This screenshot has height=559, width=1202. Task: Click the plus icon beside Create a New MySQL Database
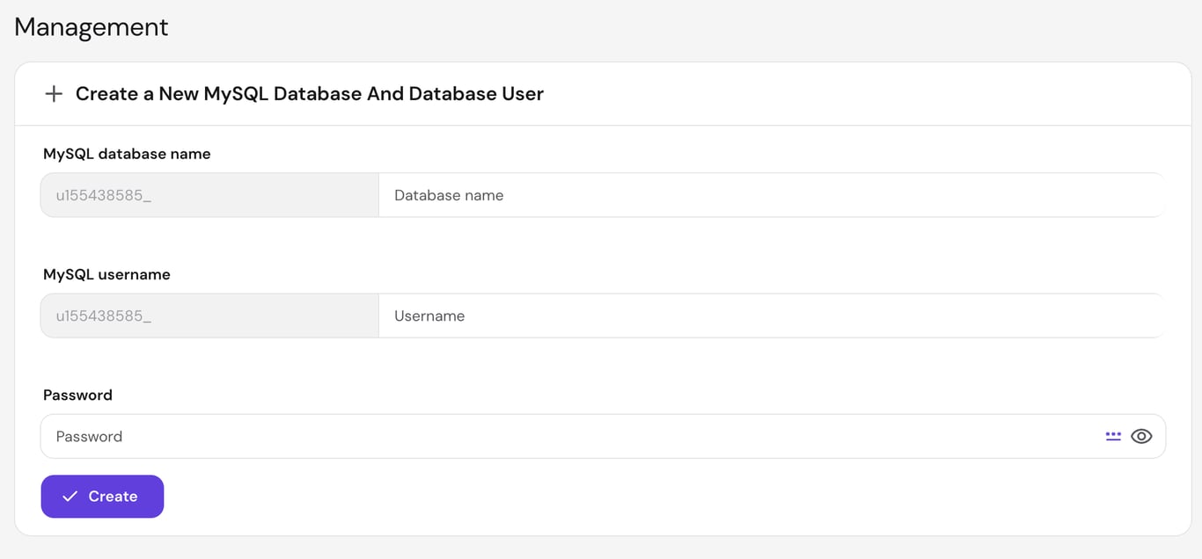pos(54,94)
